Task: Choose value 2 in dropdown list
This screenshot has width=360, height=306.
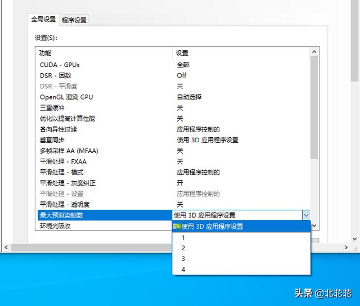Action: 241,248
